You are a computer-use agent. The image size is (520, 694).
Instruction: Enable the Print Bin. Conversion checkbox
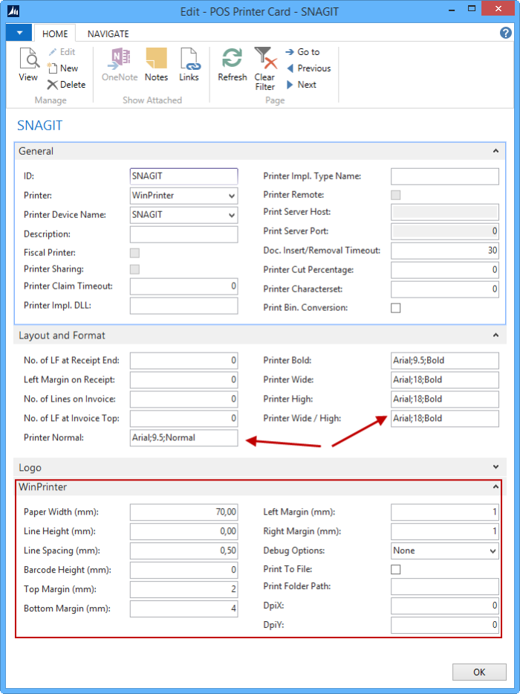pos(396,308)
